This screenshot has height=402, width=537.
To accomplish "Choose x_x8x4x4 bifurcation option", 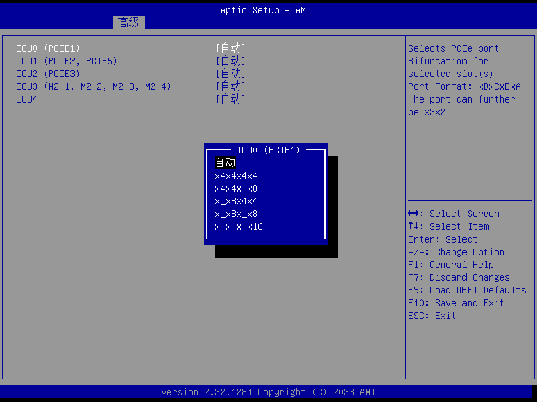I will (236, 201).
